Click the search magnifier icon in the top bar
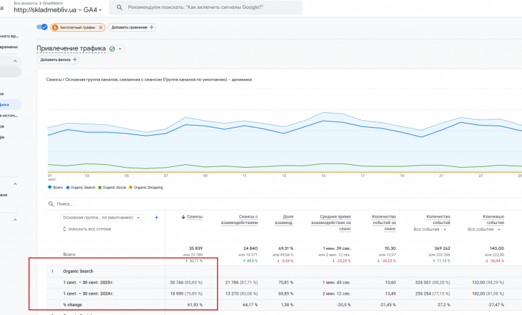Viewport: 522px width, 315px height. (x=120, y=7)
